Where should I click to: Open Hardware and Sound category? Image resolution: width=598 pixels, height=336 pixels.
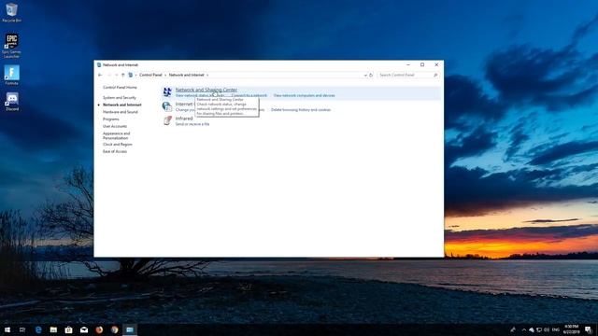point(121,112)
